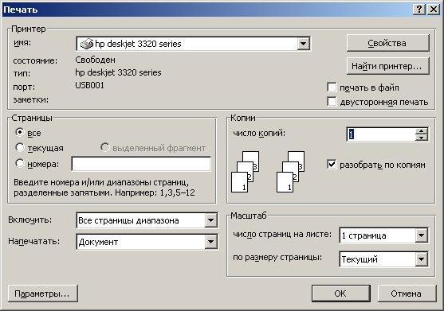This screenshot has height=311, width=444.
Task: Open printer Свойства
Action: click(x=388, y=43)
